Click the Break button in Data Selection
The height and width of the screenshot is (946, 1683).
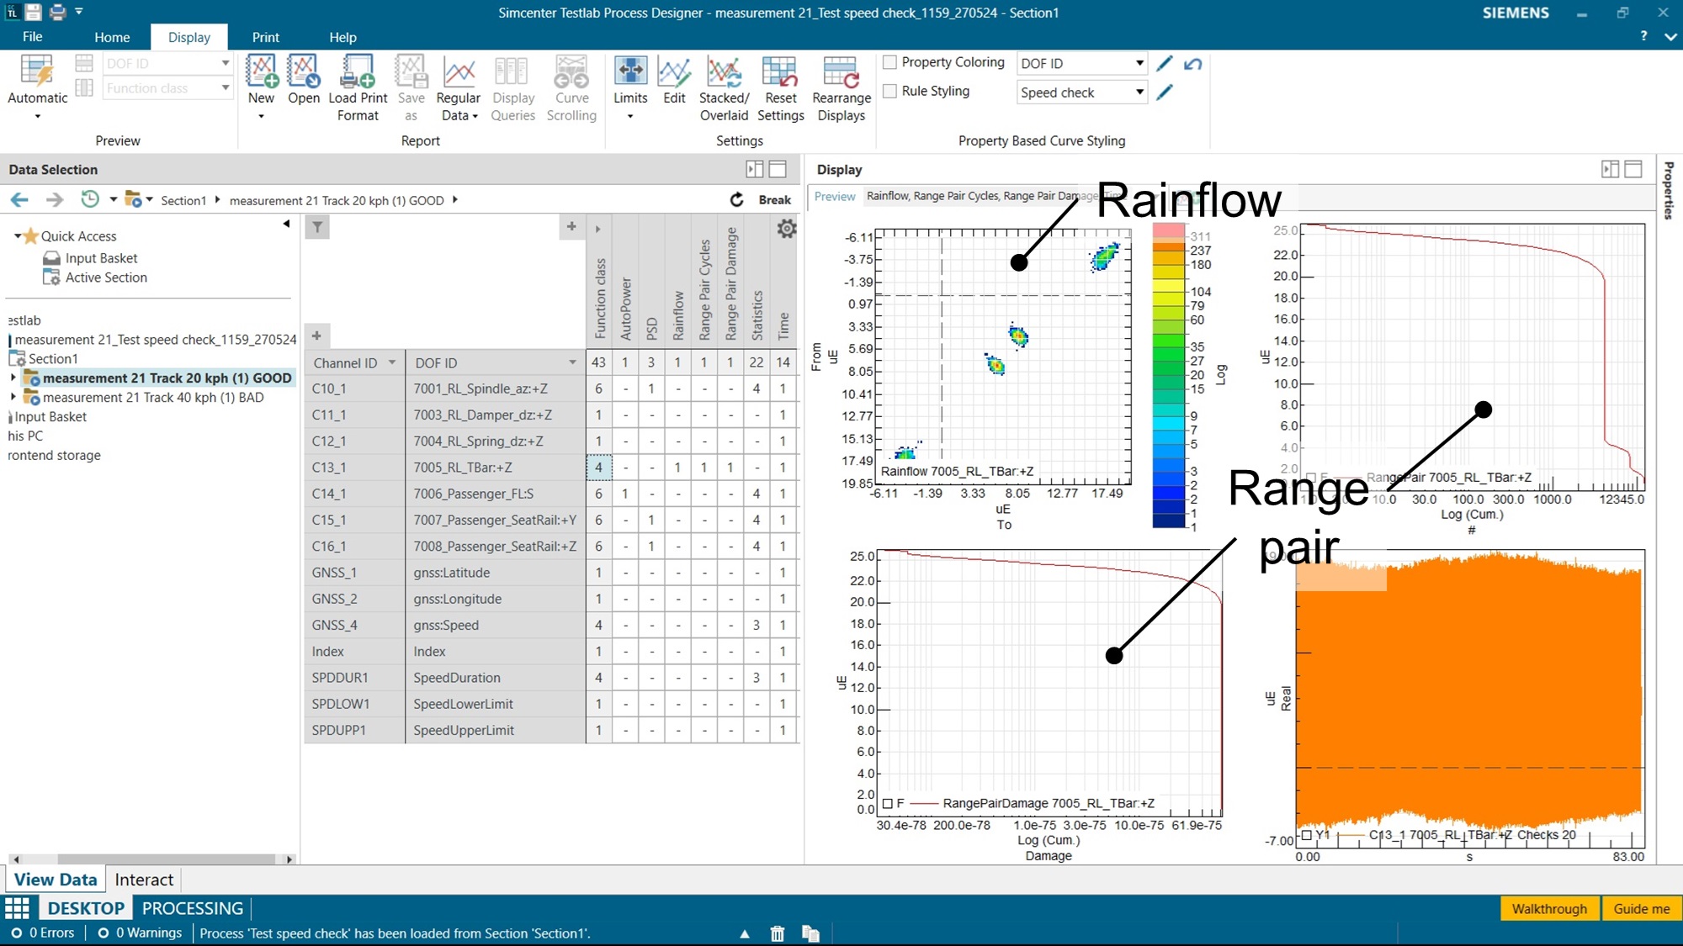pos(773,199)
